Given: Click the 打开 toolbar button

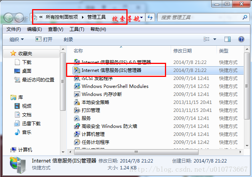Looking at the screenshot, I should pyautogui.click(x=44, y=39).
